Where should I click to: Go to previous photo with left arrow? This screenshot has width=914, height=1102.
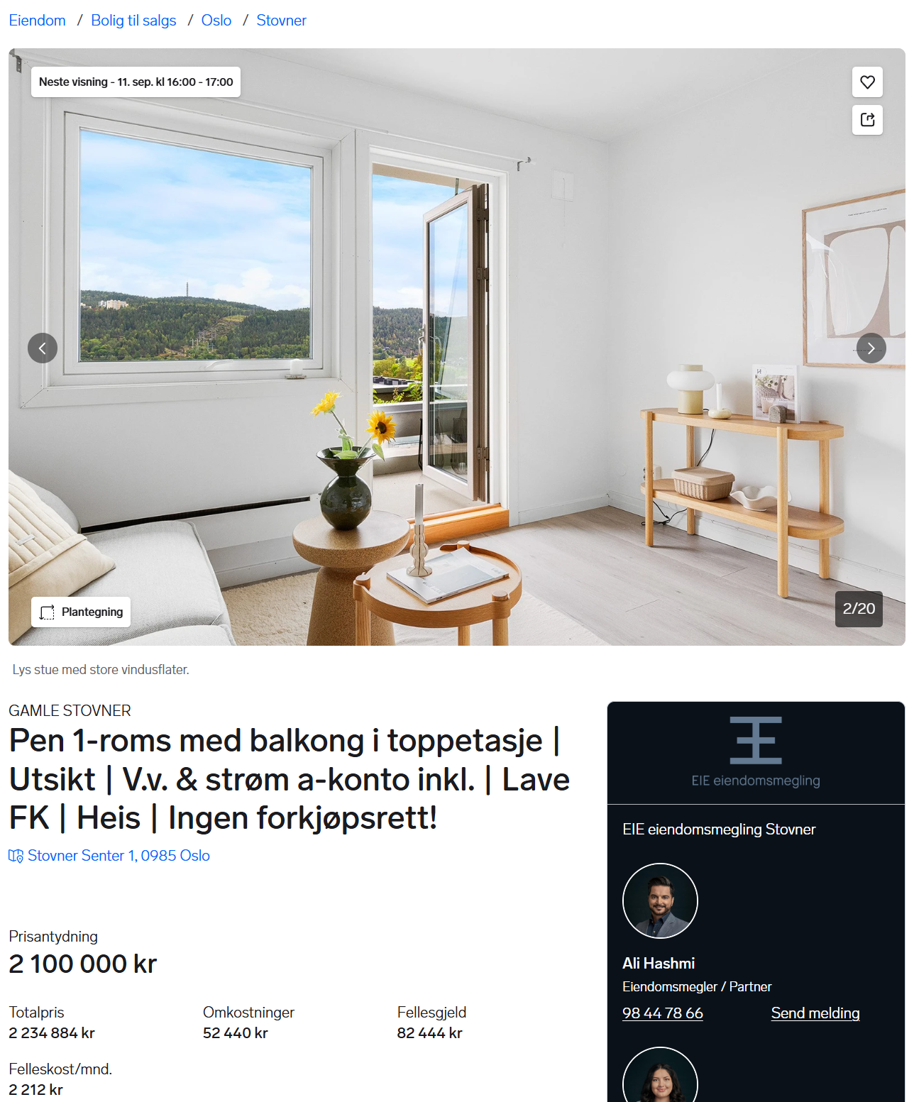[43, 348]
